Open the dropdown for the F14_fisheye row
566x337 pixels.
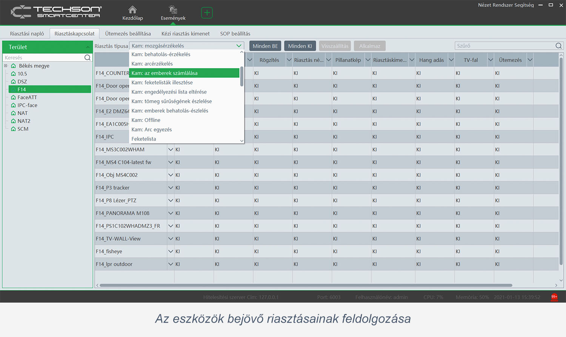(x=171, y=252)
